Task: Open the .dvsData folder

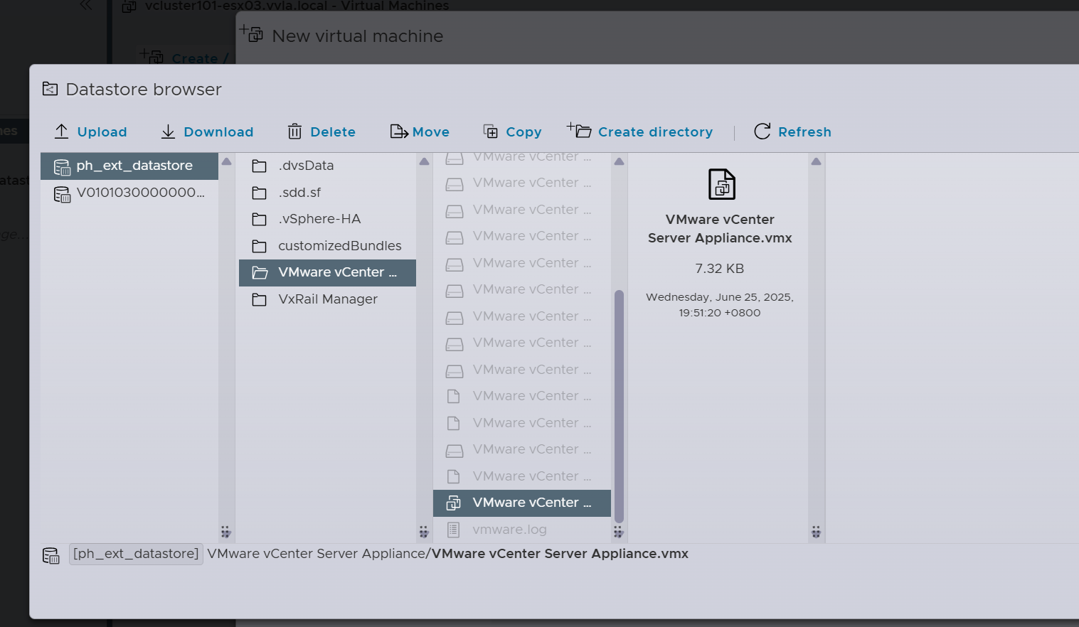Action: (306, 166)
